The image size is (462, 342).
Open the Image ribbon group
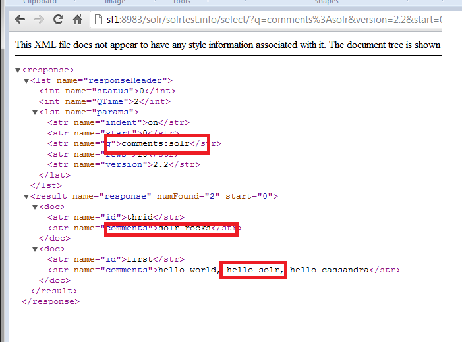pyautogui.click(x=115, y=2)
